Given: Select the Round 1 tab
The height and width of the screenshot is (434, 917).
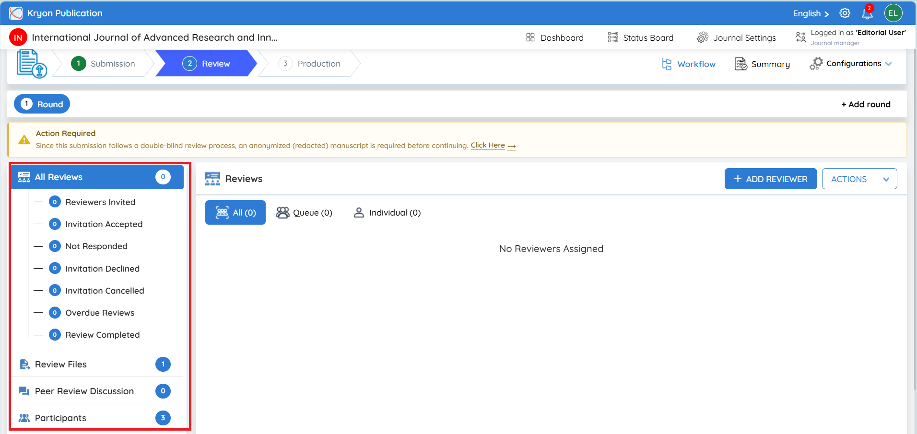Looking at the screenshot, I should coord(42,104).
